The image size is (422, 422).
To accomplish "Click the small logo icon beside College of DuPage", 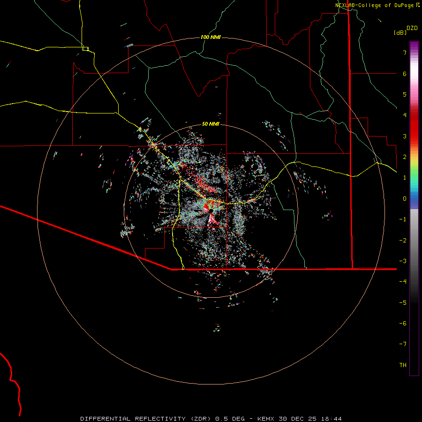I will (x=418, y=5).
